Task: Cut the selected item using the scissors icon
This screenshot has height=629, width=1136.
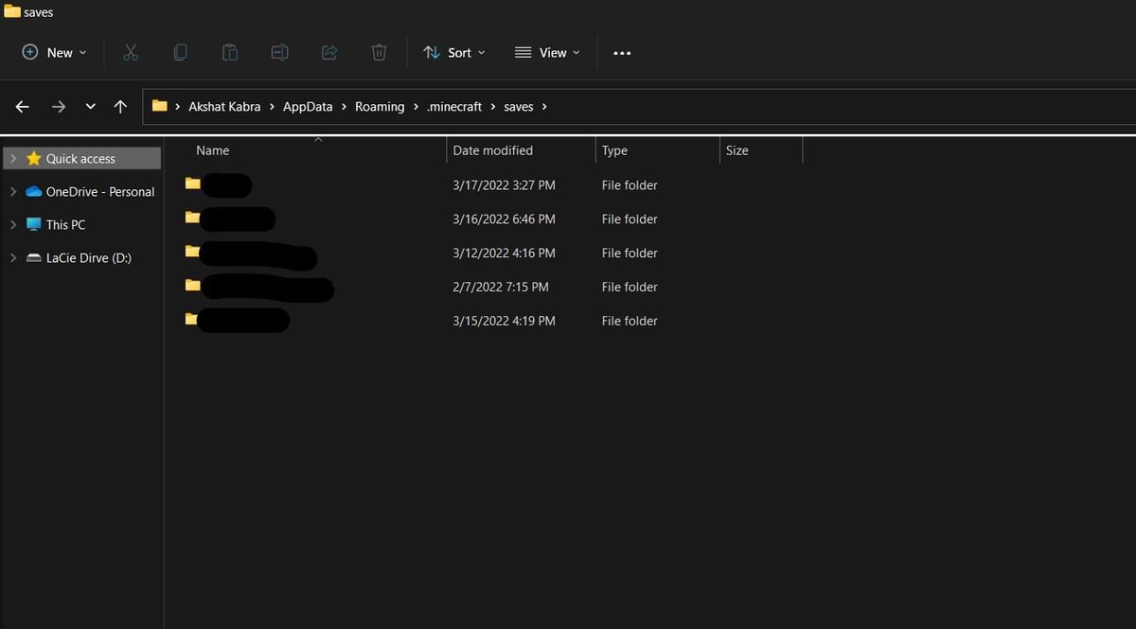Action: (131, 52)
